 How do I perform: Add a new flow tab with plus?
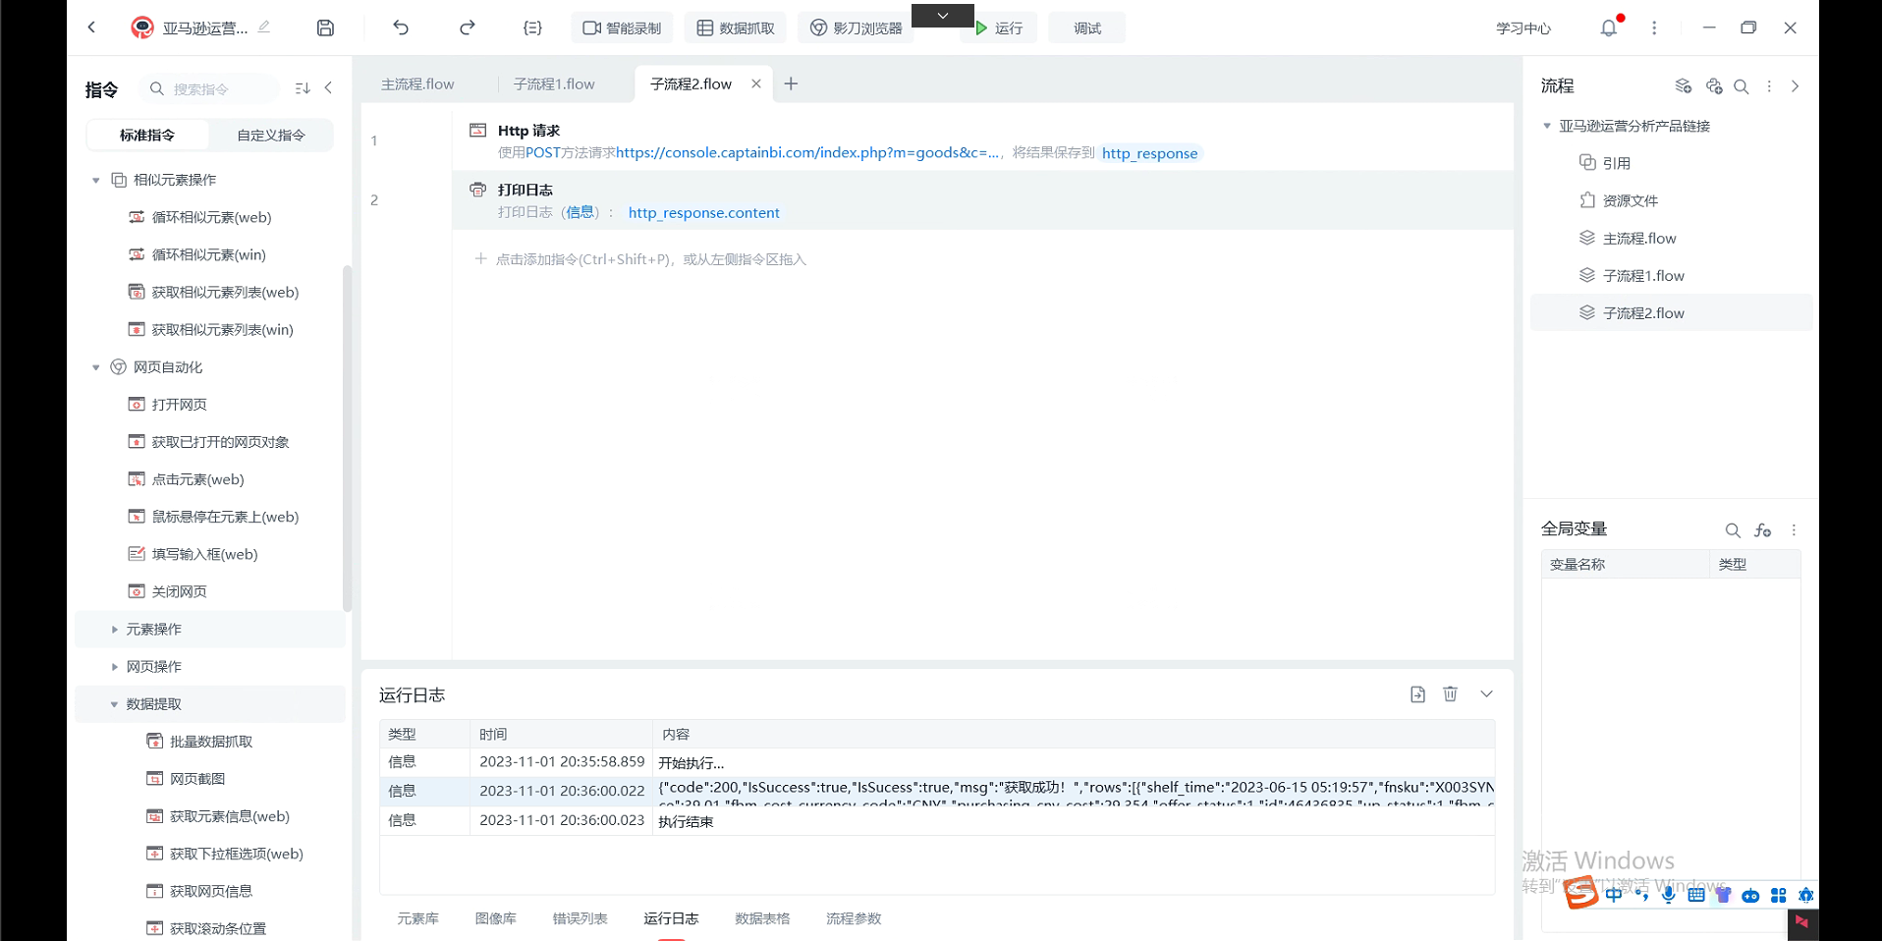click(x=791, y=83)
